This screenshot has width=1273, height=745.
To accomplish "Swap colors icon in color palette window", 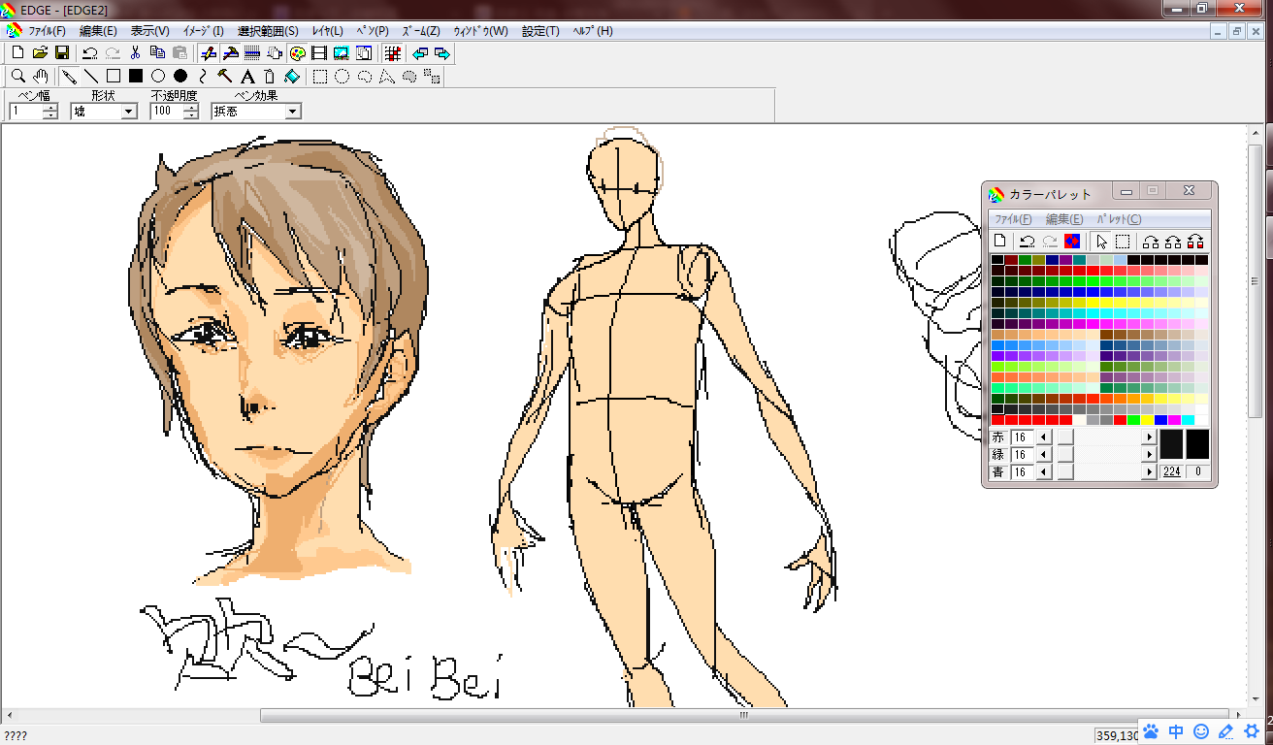I will click(x=1072, y=241).
